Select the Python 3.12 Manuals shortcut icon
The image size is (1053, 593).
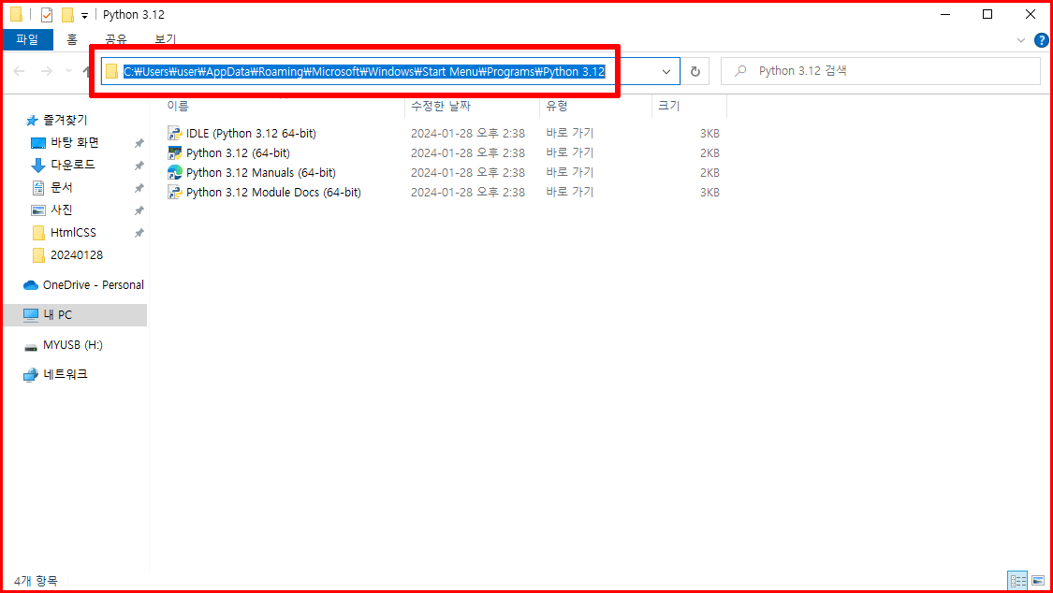175,172
